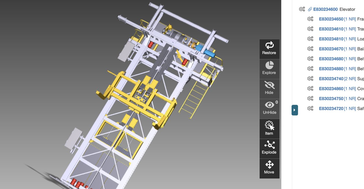364x189 pixels.
Task: Click the gears icon beside E830234740
Action: 310,79
